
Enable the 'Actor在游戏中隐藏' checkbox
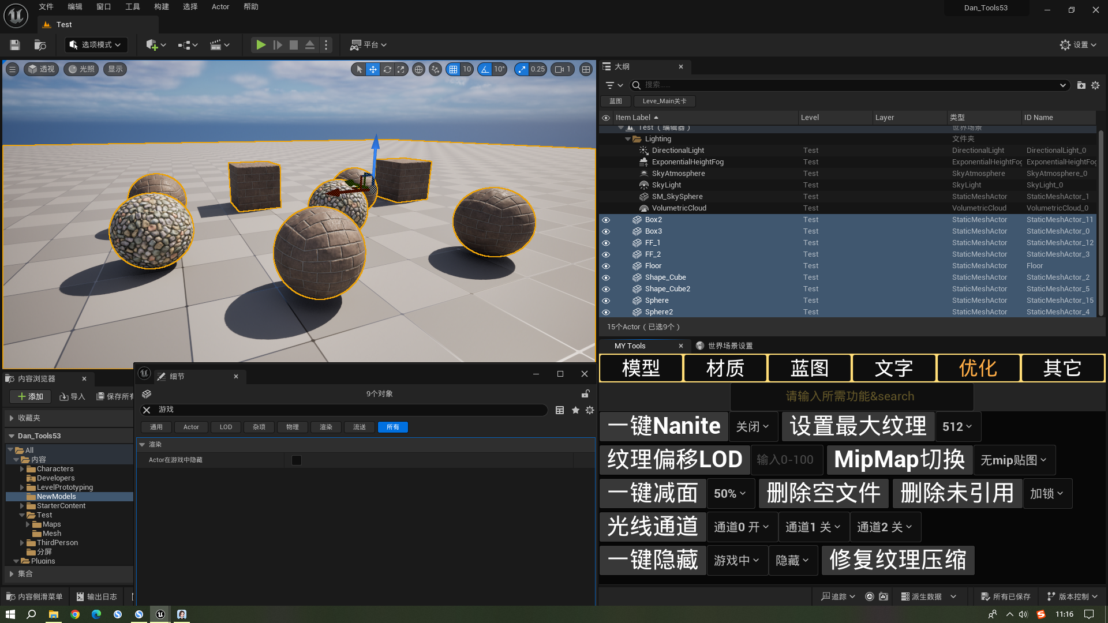point(297,460)
